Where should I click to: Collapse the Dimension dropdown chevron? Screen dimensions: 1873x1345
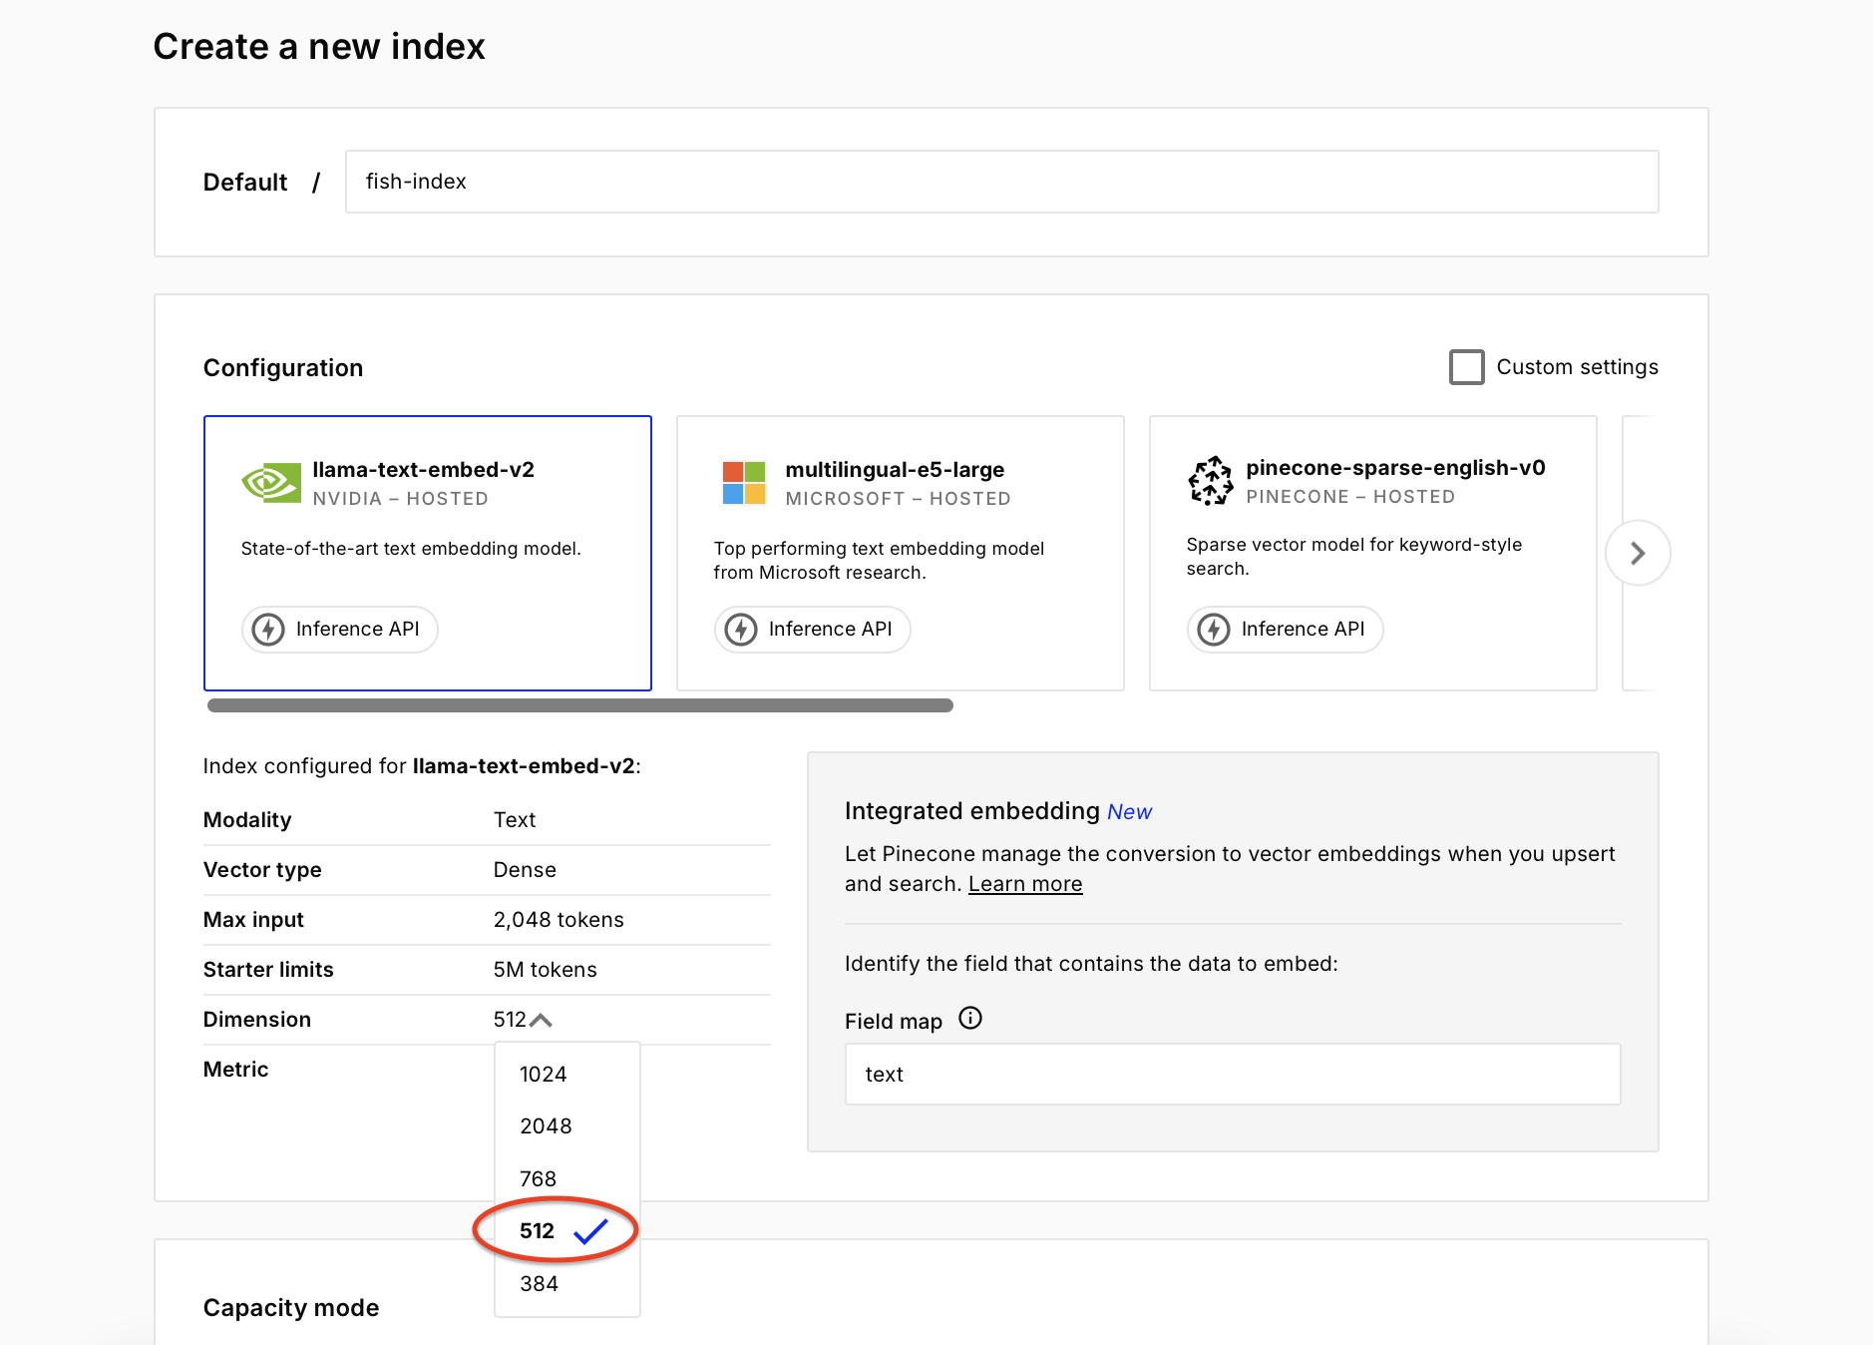click(x=542, y=1020)
